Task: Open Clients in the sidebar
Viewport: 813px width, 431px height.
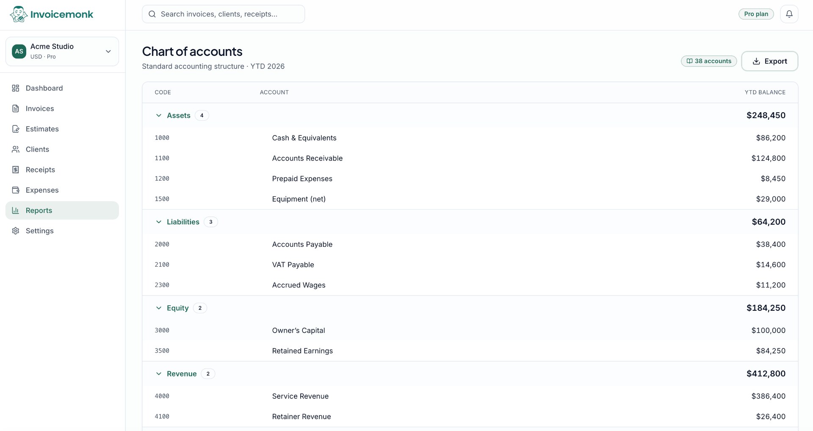Action: [x=62, y=149]
